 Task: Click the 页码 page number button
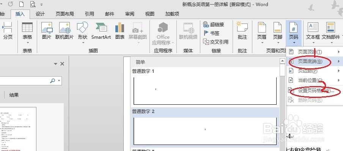(294, 33)
